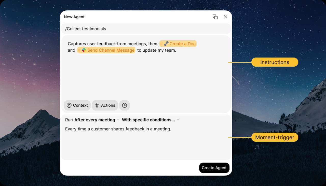The width and height of the screenshot is (326, 186).
Task: Close the New Agent dialog
Action: coord(225,17)
